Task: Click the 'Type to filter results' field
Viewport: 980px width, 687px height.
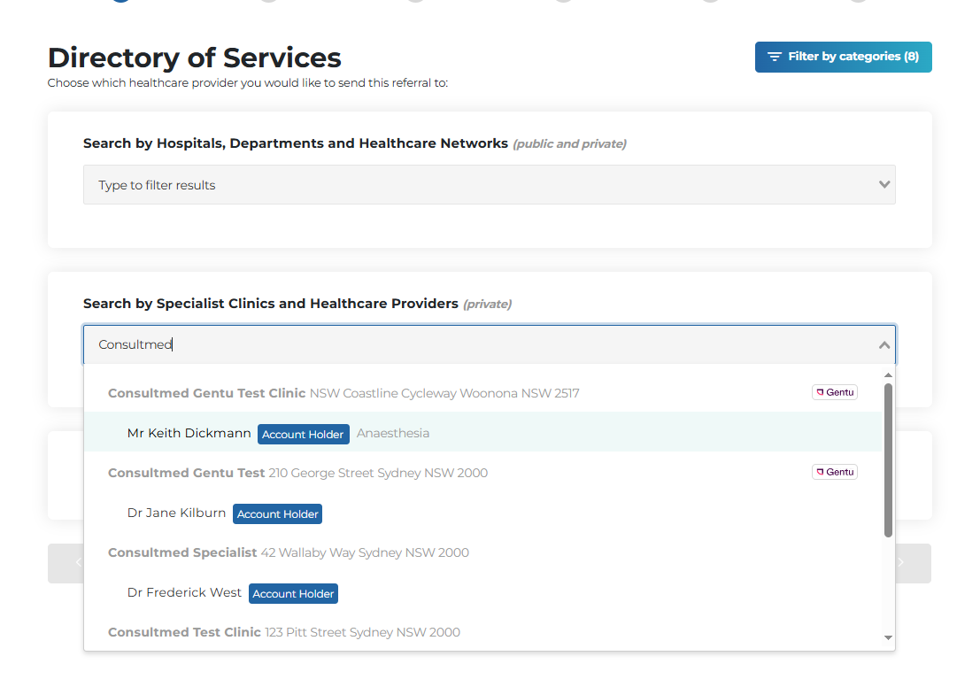Action: point(478,185)
